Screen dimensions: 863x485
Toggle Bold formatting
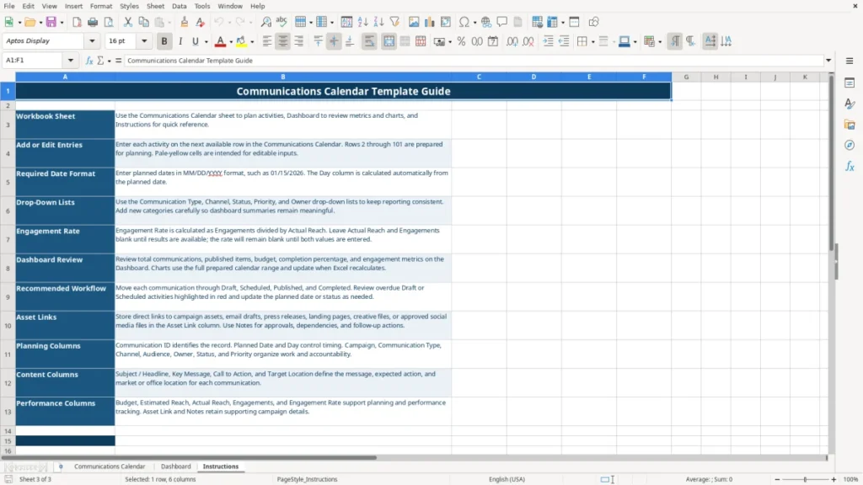click(x=164, y=41)
